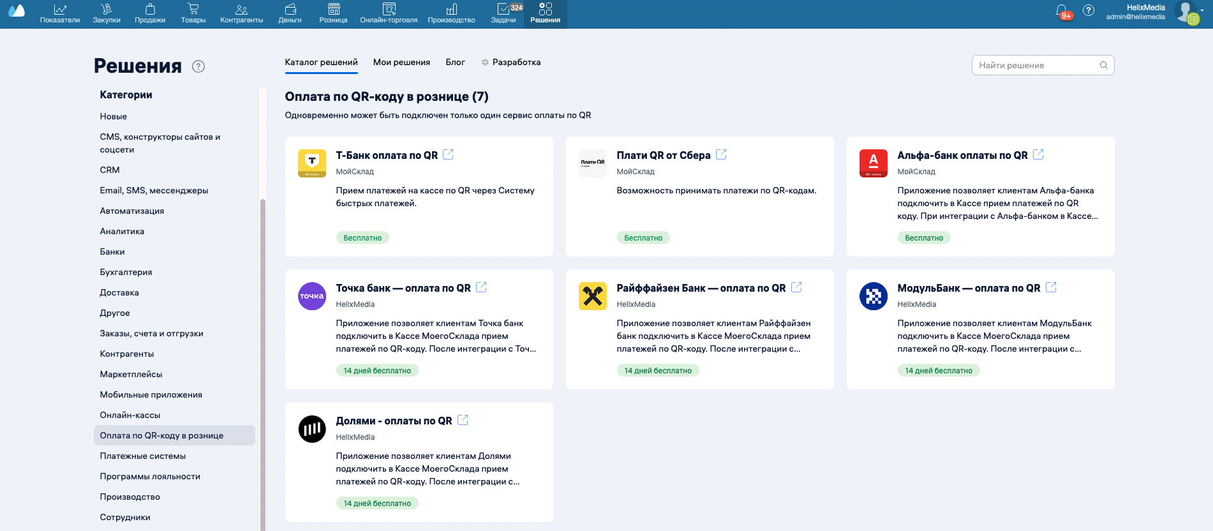Open Точка банк — оплата по QR title
The height and width of the screenshot is (531, 1213).
click(403, 288)
